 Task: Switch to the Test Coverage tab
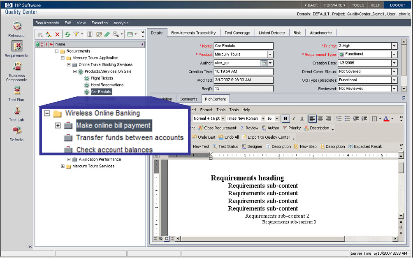point(237,33)
